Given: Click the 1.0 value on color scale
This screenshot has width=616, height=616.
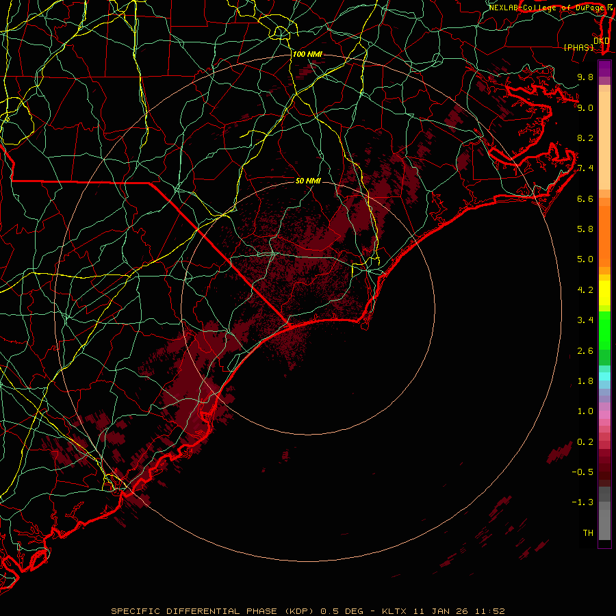Looking at the screenshot, I should click(585, 411).
